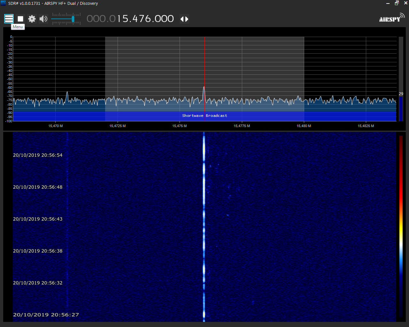Open settings via the gear icon

(32, 19)
